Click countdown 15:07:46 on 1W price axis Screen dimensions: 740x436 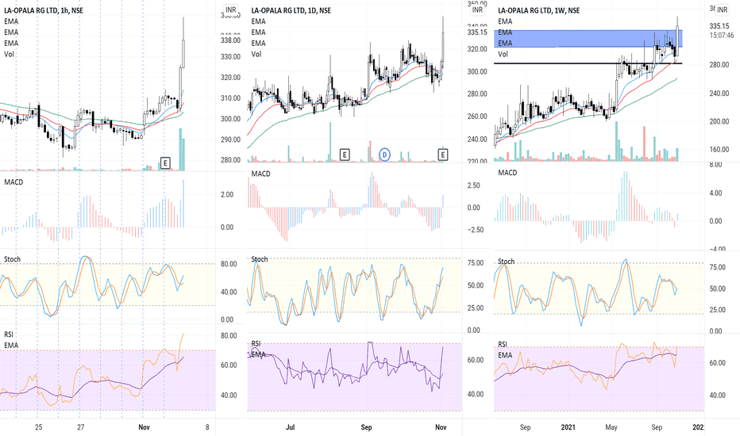[722, 36]
